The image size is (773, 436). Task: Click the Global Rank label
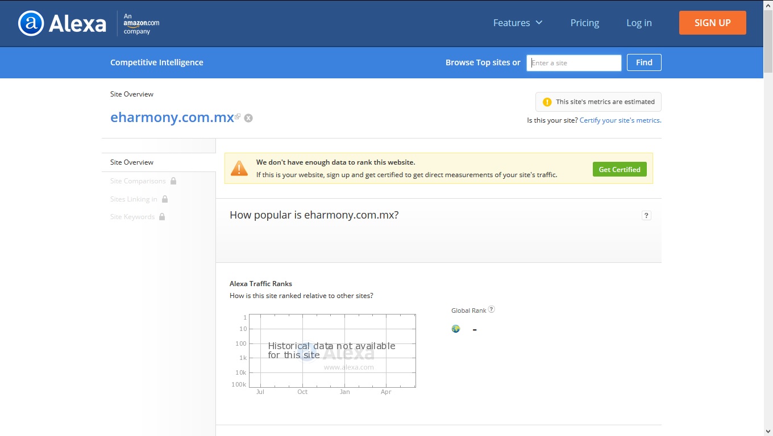(x=469, y=311)
